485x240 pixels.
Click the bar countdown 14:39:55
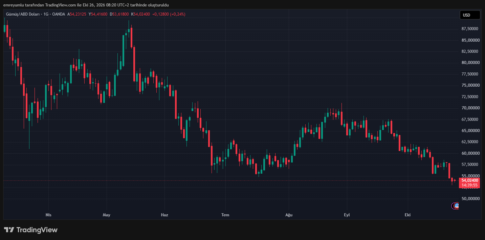coord(469,185)
